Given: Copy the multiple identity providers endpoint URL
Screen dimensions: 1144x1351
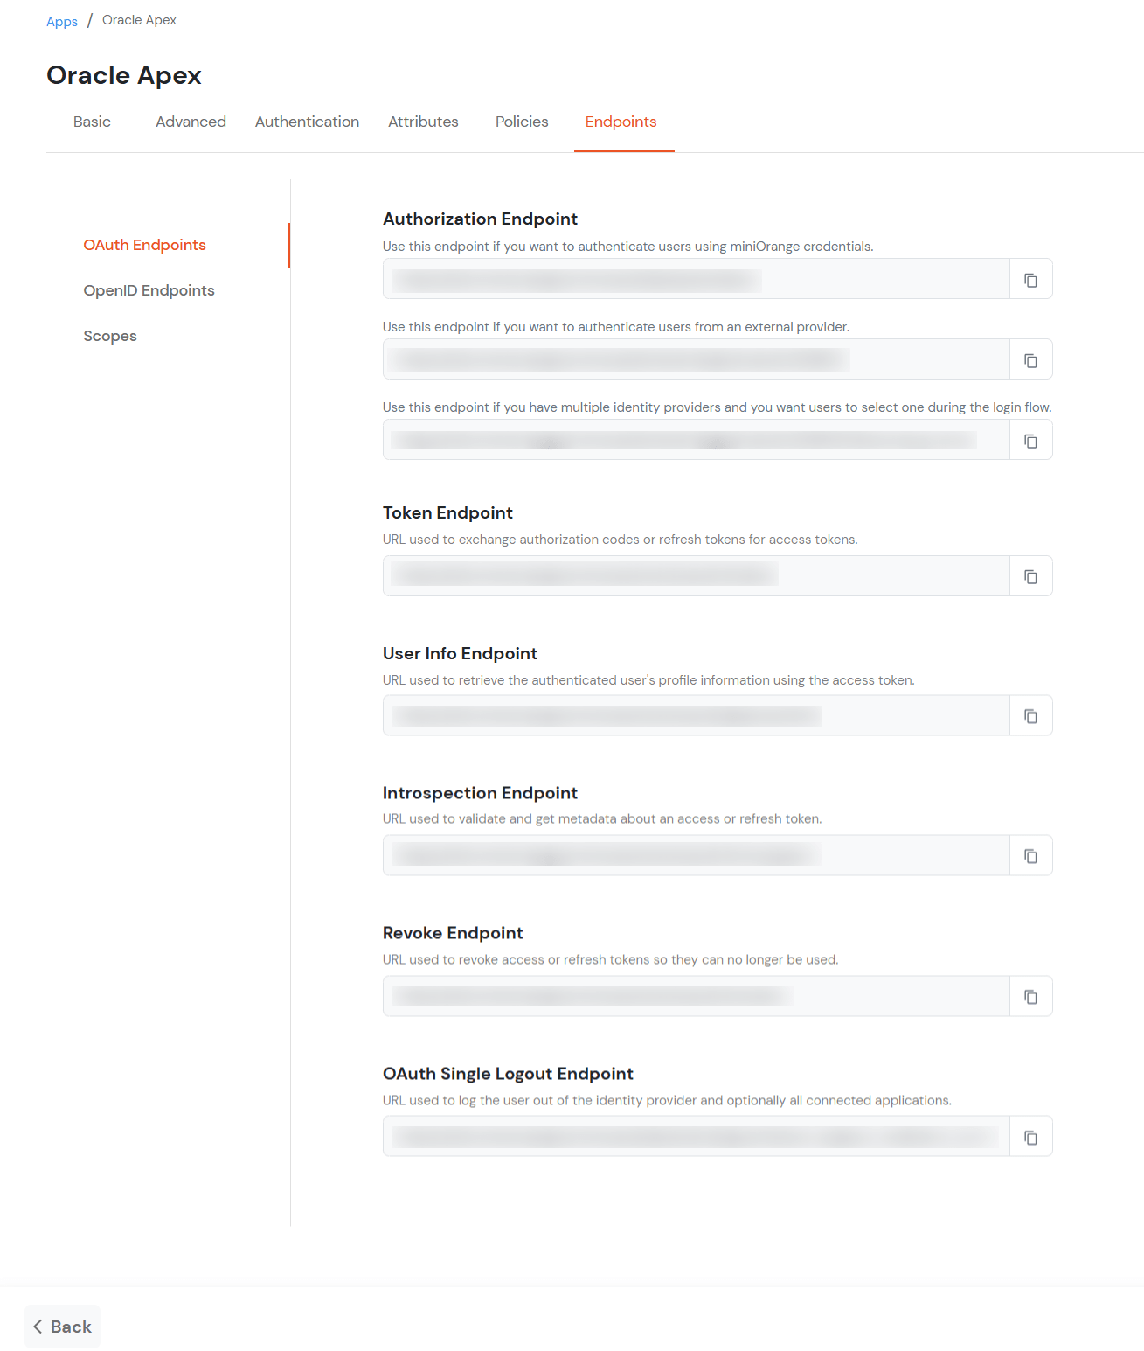Looking at the screenshot, I should (1030, 441).
